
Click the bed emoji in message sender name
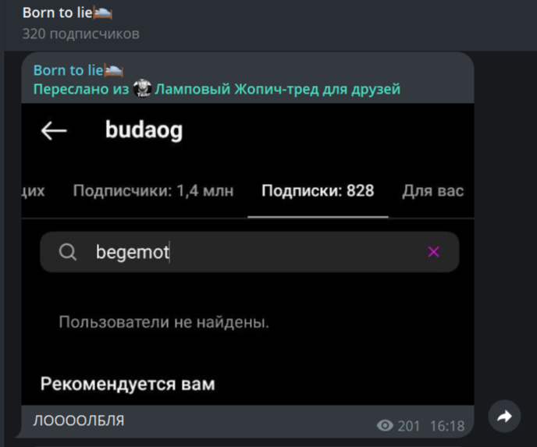click(114, 71)
